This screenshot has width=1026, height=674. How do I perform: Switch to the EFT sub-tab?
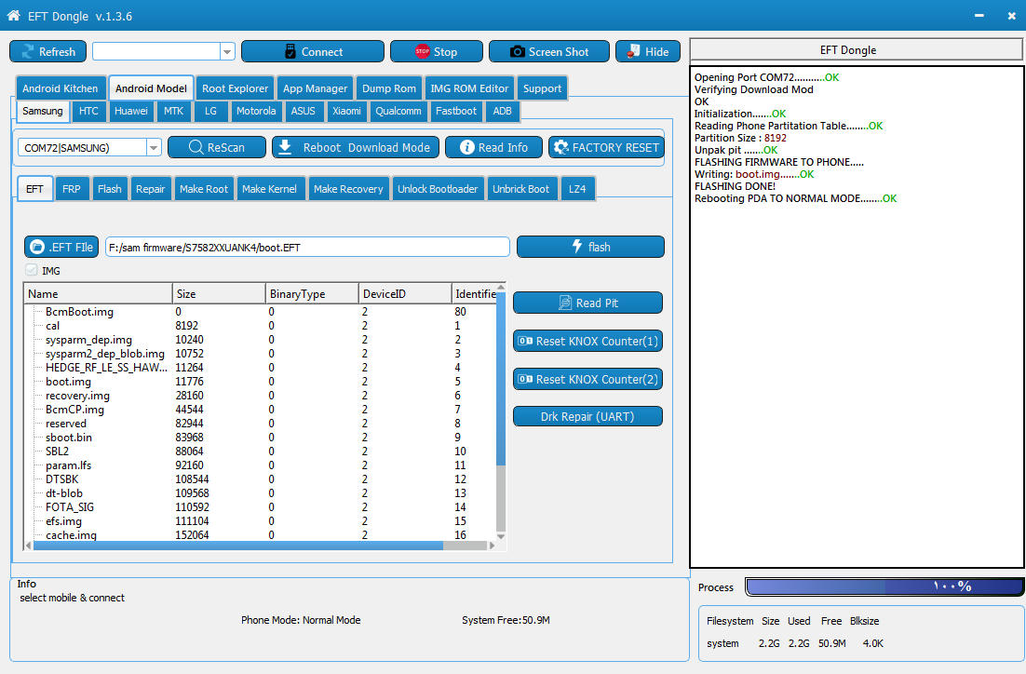tap(34, 189)
